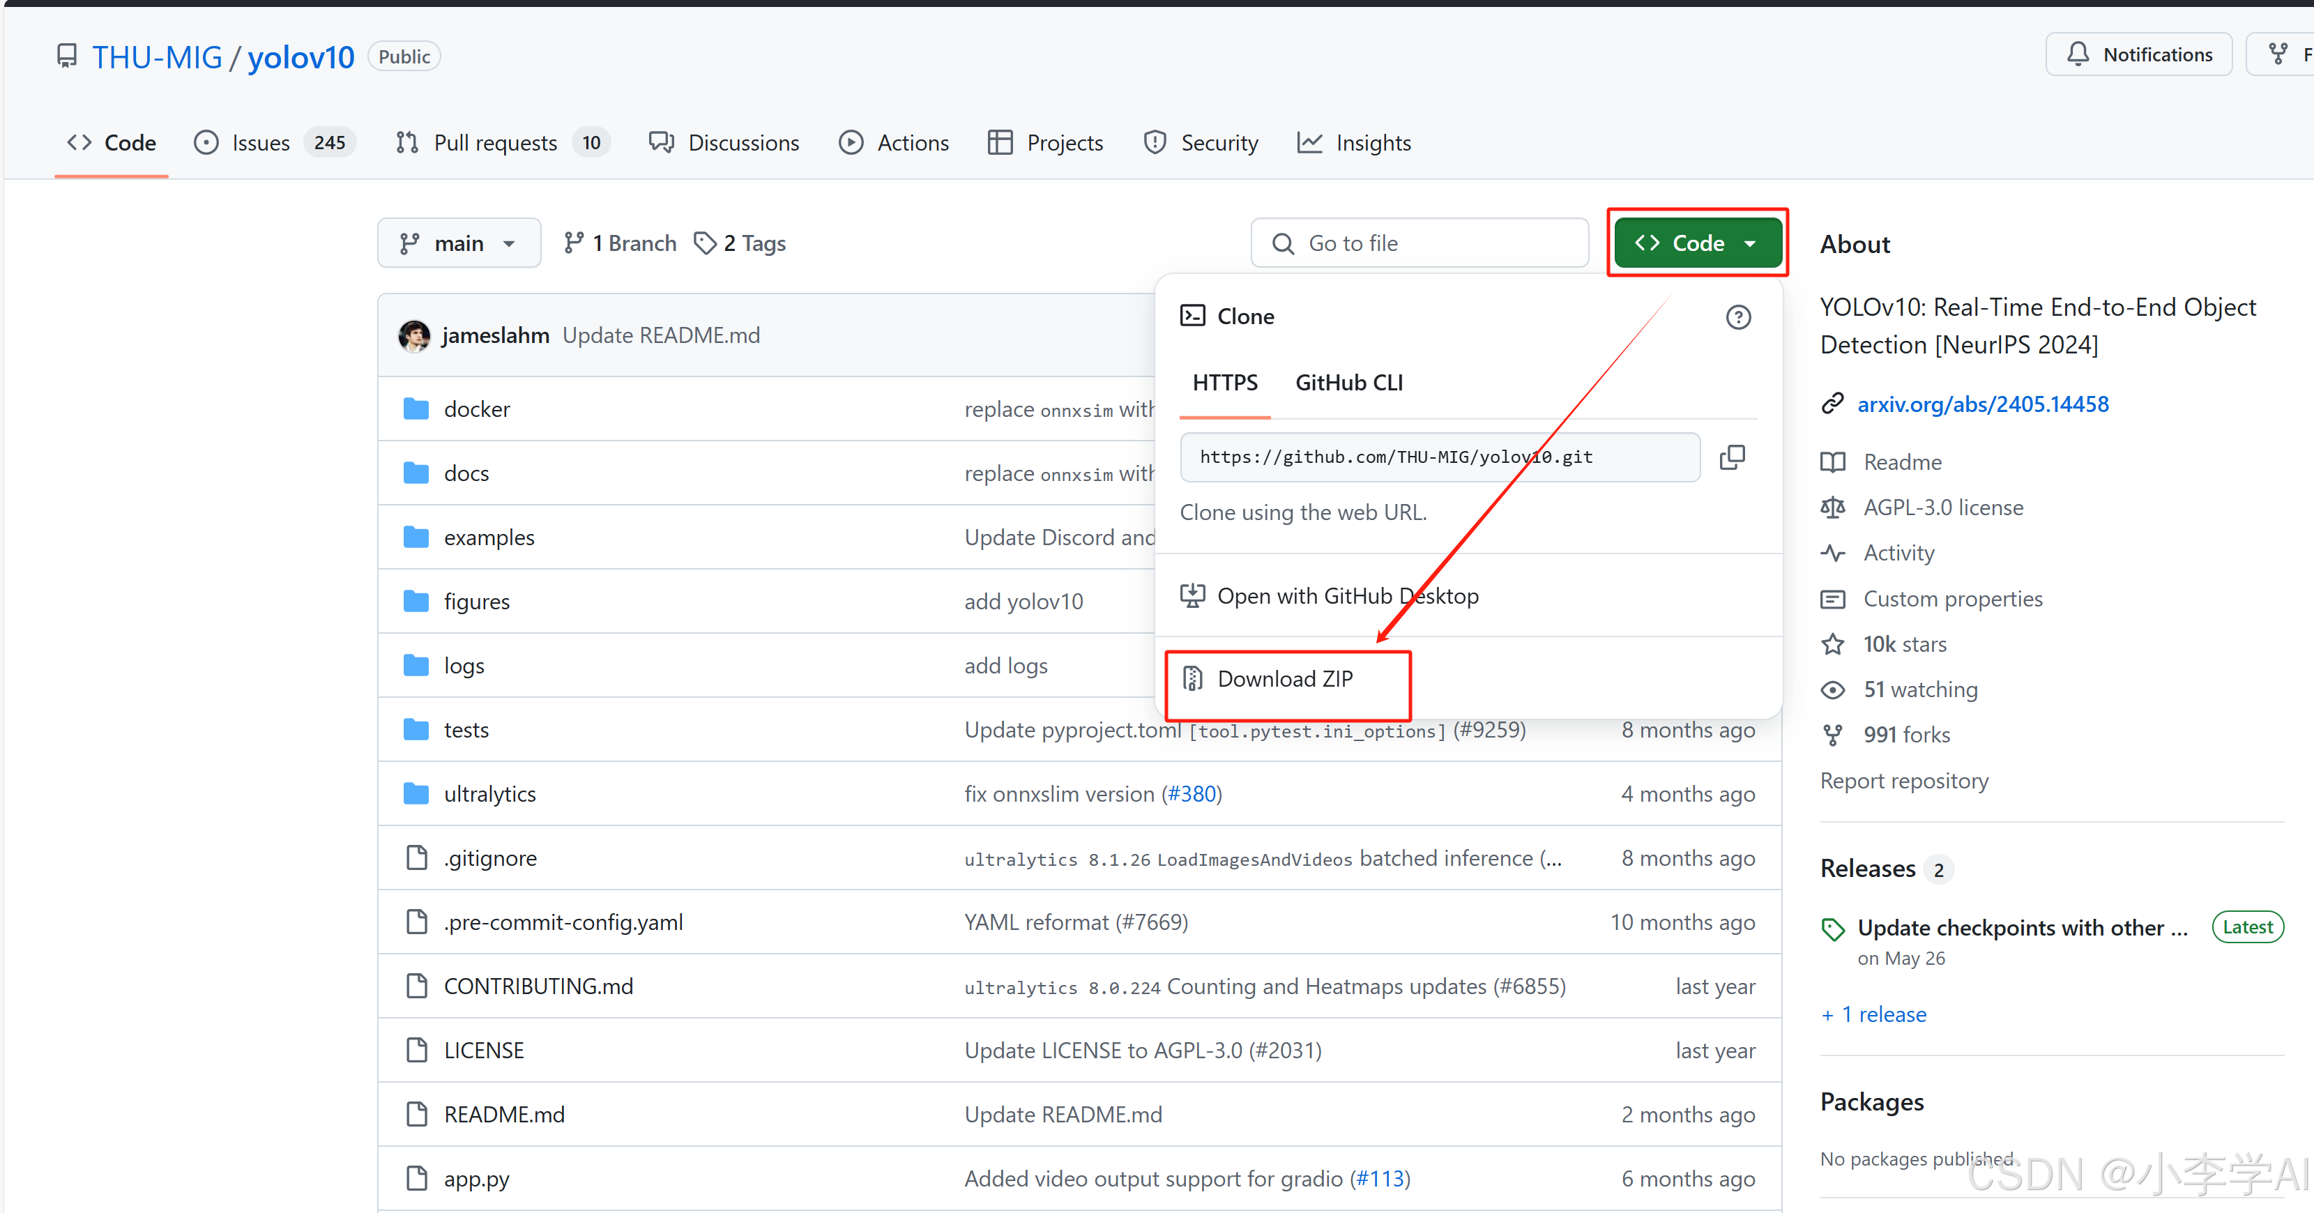Image resolution: width=2314 pixels, height=1213 pixels.
Task: Open the 991 forks link
Action: [1905, 735]
